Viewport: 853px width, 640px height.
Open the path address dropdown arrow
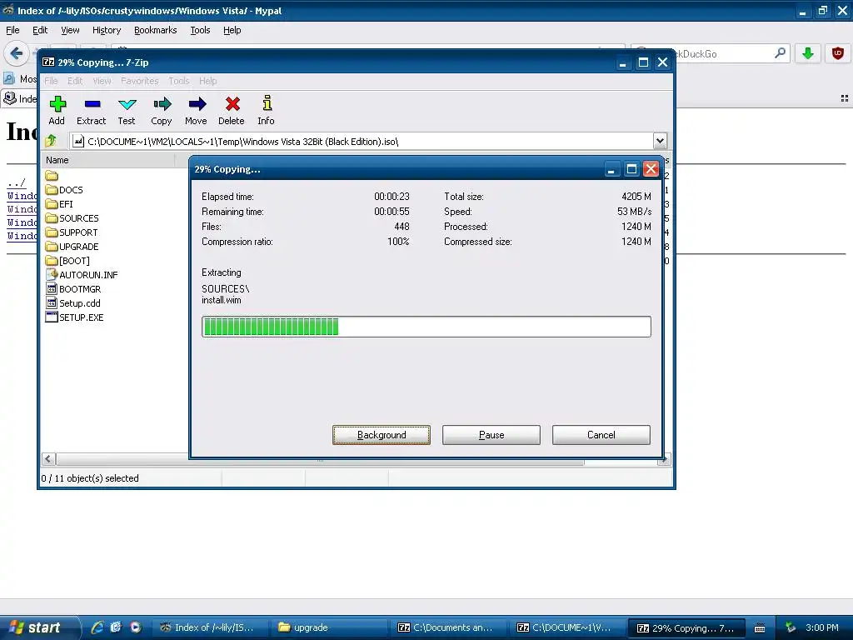[x=660, y=141]
